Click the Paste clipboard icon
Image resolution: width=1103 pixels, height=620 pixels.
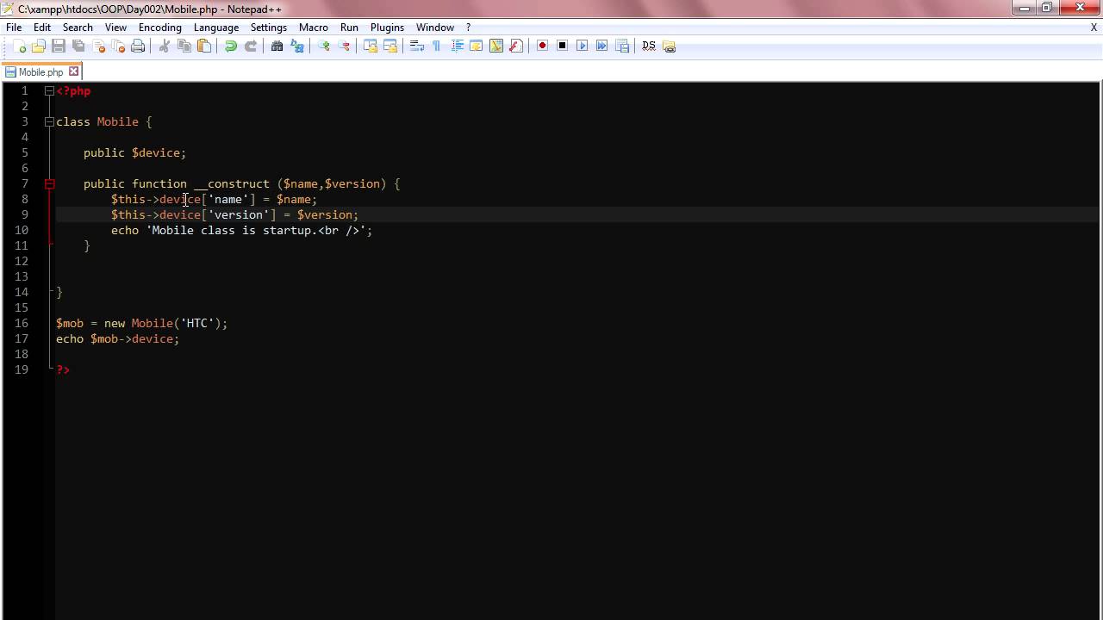204,46
